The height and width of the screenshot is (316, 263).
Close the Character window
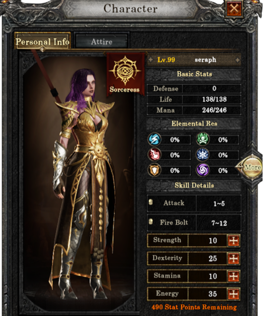pyautogui.click(x=234, y=9)
